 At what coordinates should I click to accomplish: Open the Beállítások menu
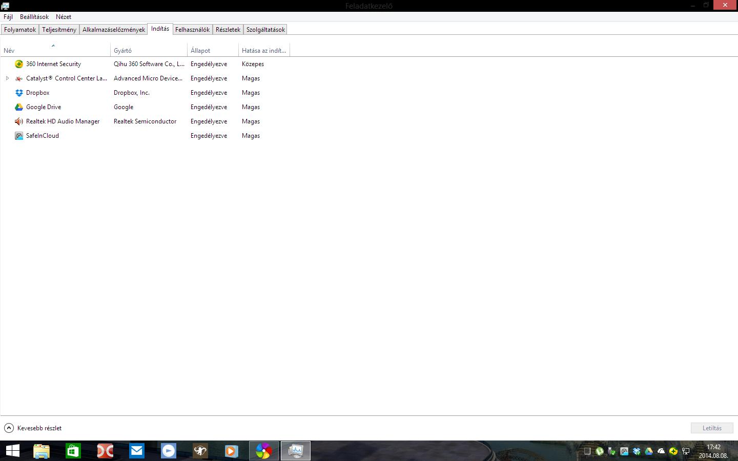[34, 17]
